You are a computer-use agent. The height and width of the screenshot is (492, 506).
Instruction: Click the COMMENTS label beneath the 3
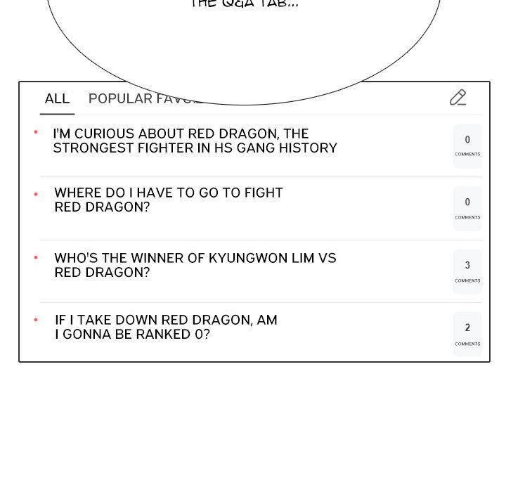(x=467, y=280)
